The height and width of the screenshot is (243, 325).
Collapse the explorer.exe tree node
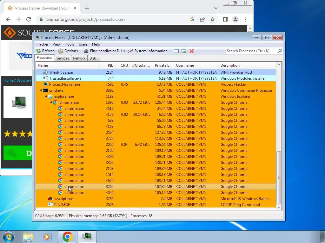(46, 96)
